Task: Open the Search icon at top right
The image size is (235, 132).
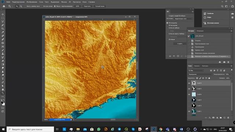Action: 222,6
